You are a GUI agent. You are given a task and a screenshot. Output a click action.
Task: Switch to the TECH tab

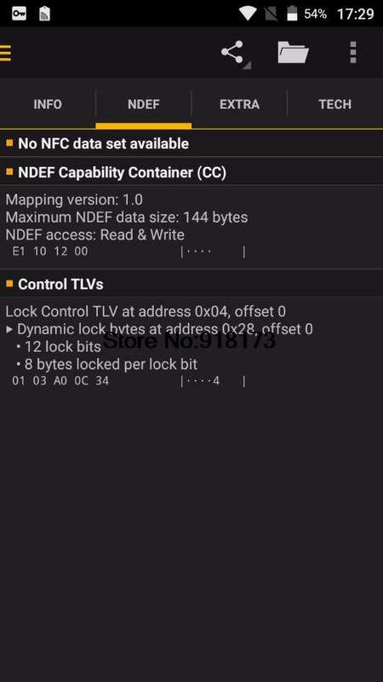[335, 104]
